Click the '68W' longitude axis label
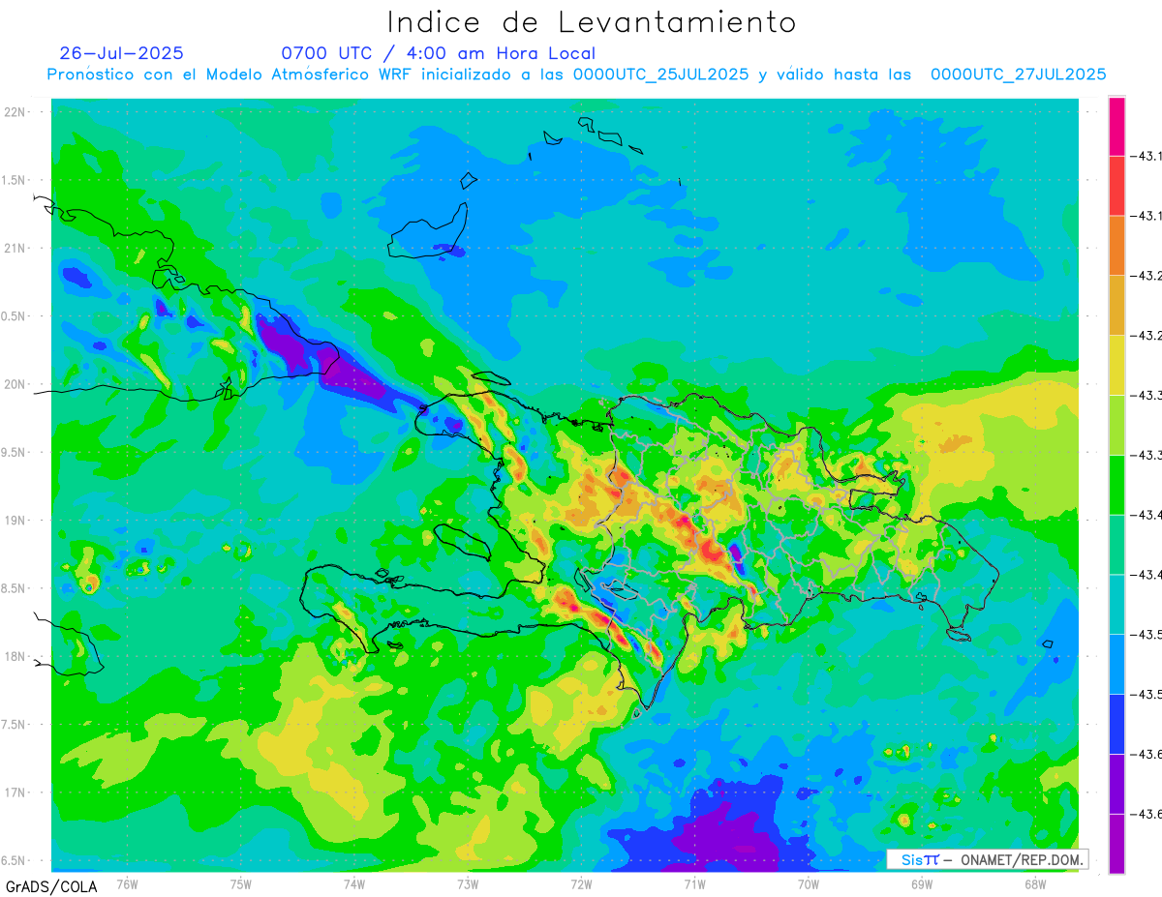This screenshot has width=1162, height=897. pos(1035,883)
